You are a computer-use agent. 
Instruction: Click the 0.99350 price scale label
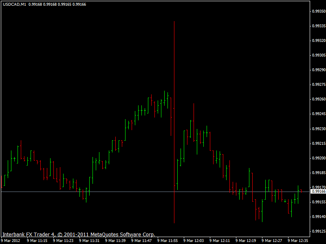coord(319,11)
